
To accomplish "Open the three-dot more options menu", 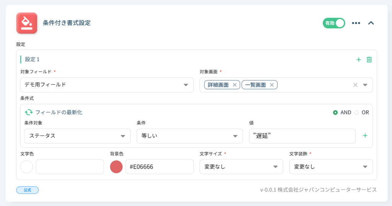I will pos(356,23).
